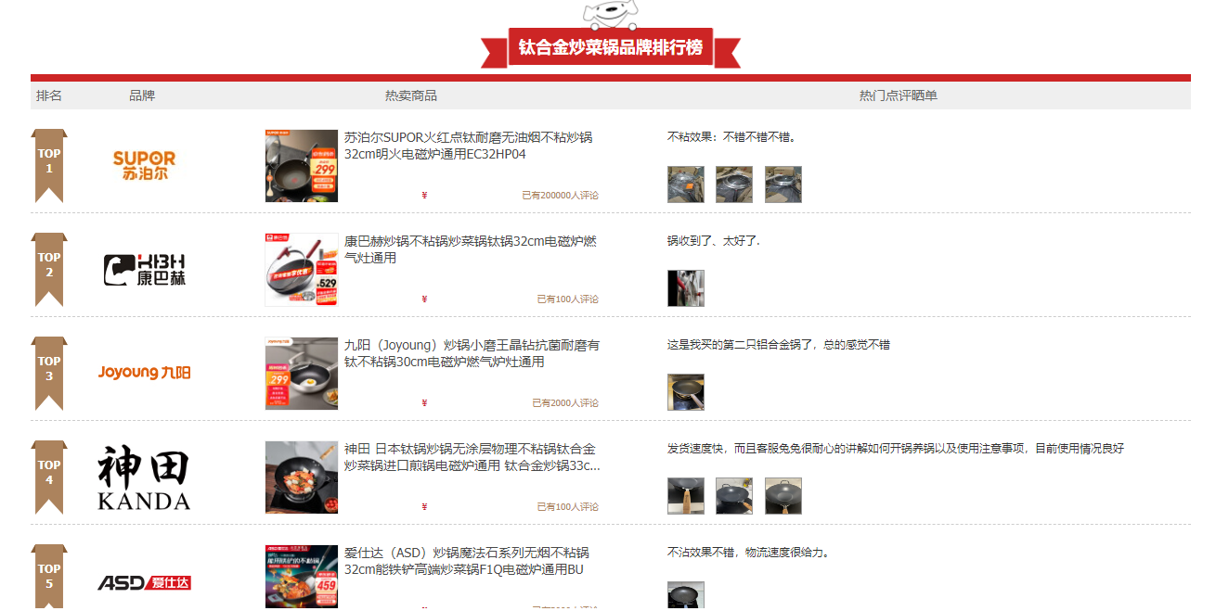Image resolution: width=1216 pixels, height=611 pixels.
Task: Open first review photo for the SUPOR wok
Action: (686, 185)
